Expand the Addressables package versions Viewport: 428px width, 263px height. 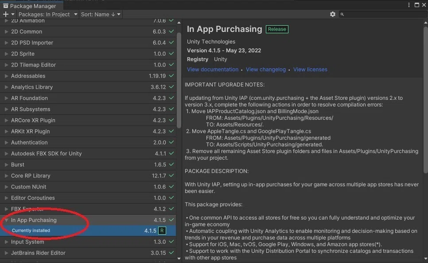coord(6,76)
